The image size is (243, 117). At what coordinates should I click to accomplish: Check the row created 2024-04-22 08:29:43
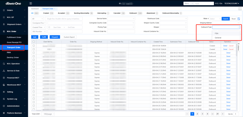click(34, 63)
